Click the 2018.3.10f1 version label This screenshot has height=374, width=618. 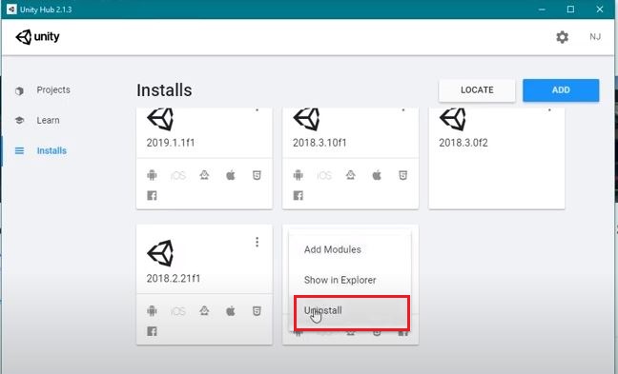[319, 143]
